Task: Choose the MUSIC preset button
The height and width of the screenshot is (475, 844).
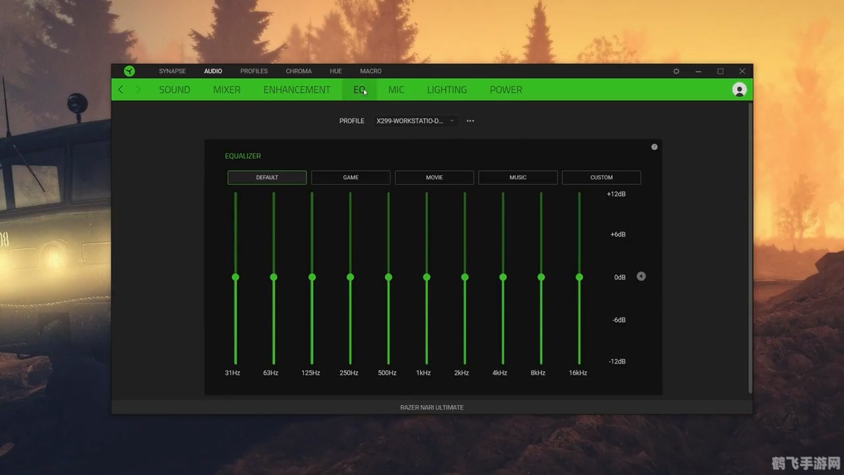Action: [x=518, y=177]
